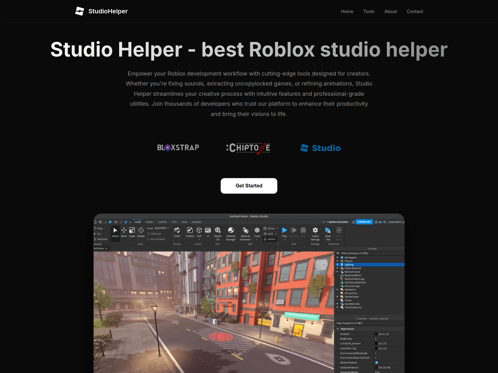Switch to the MODEL ribbon tab
Image resolution: width=498 pixels, height=373 pixels.
tap(150, 222)
